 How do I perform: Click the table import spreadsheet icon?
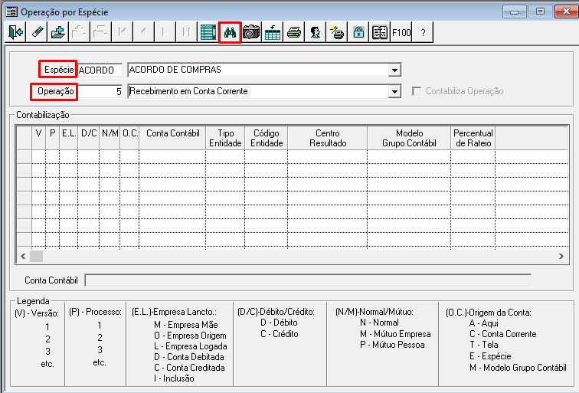click(273, 32)
